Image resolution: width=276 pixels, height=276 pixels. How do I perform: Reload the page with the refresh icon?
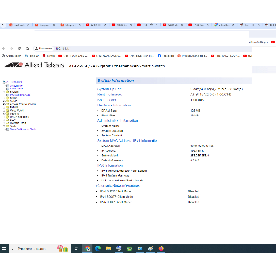click(x=19, y=49)
